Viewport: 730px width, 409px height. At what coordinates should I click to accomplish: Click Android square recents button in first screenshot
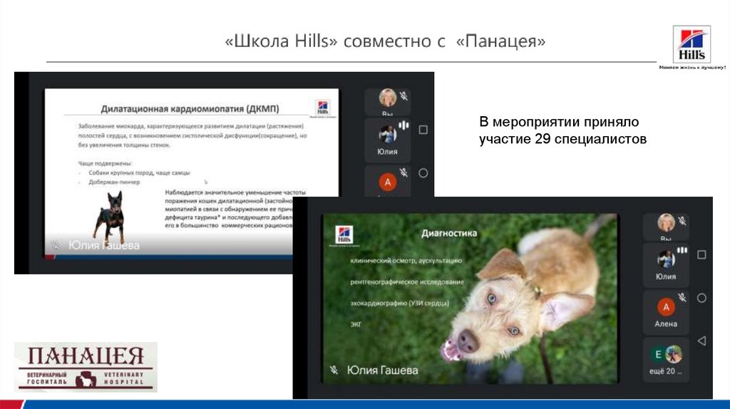(423, 130)
